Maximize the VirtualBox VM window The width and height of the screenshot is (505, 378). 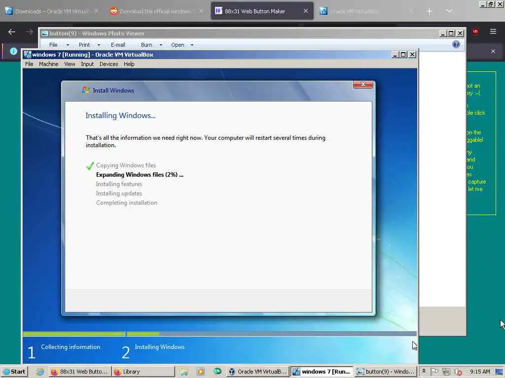[x=403, y=54]
